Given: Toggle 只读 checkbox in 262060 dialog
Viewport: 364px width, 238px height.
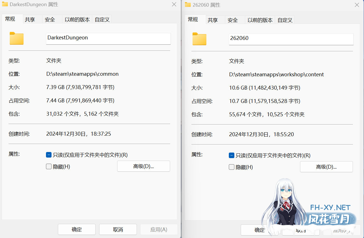Looking at the screenshot, I should tap(231, 155).
